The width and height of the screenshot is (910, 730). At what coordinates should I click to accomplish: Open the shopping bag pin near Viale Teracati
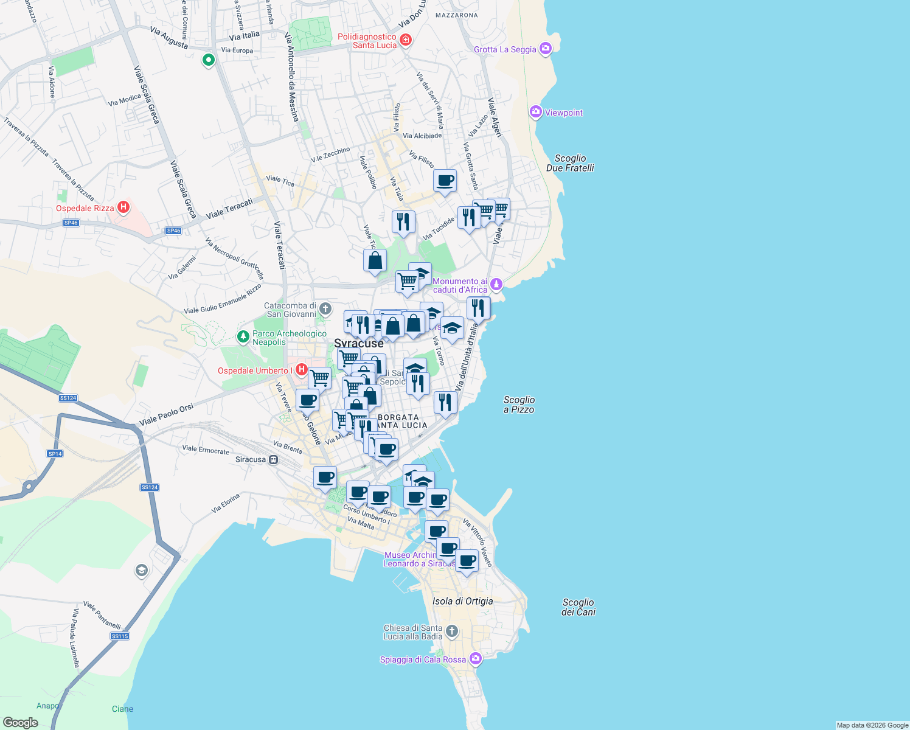point(374,260)
